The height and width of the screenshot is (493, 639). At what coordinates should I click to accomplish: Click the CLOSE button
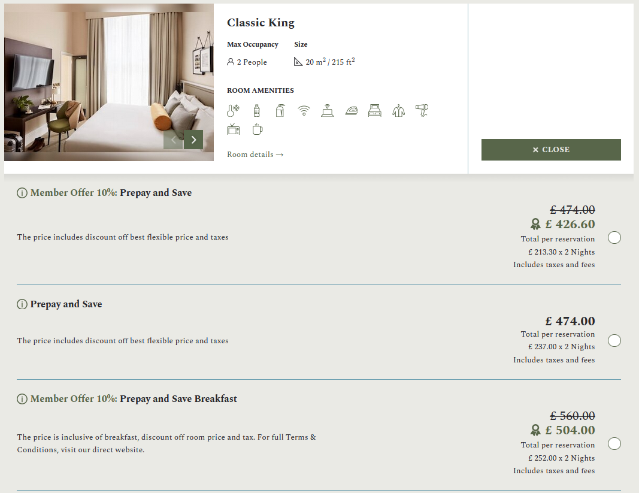[x=551, y=149]
